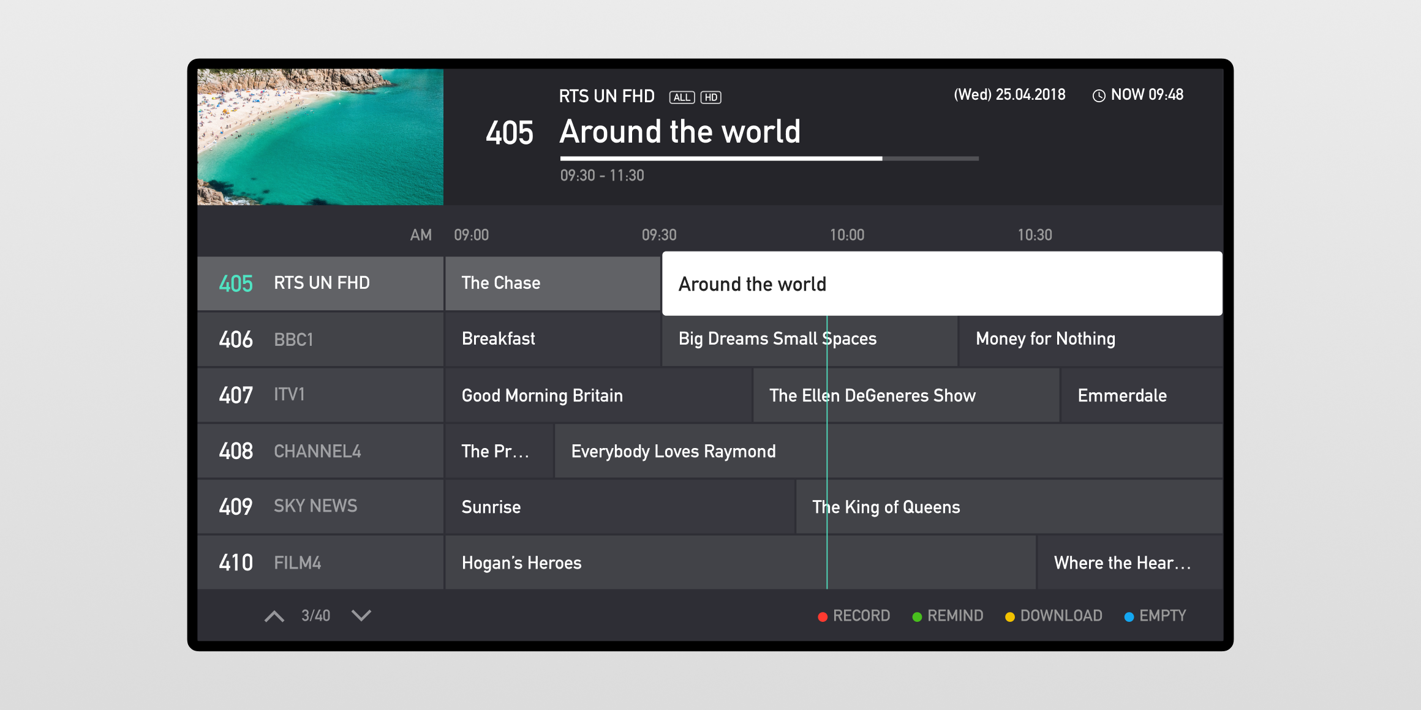Screen dimensions: 1421x710
Task: Click the red RECORD icon
Action: [823, 616]
